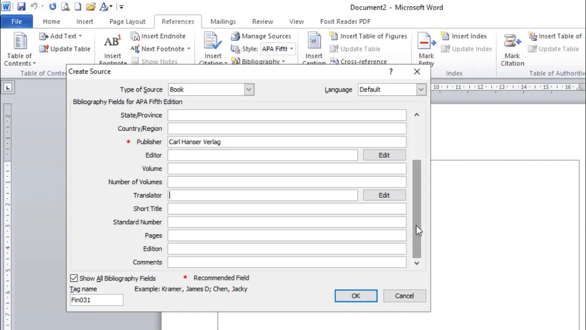Click the Next Footnote icon

pos(135,49)
